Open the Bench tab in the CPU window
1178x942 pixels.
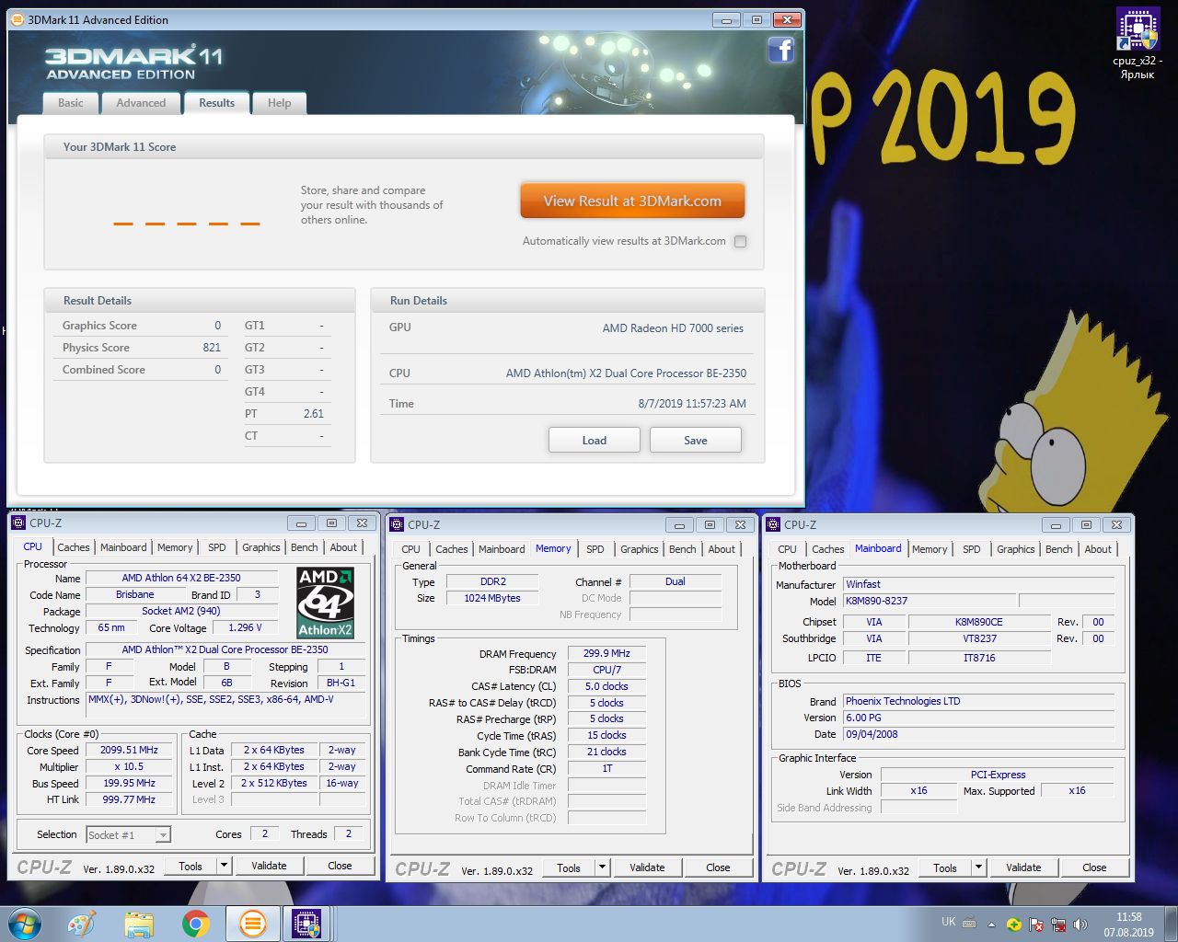coord(305,547)
